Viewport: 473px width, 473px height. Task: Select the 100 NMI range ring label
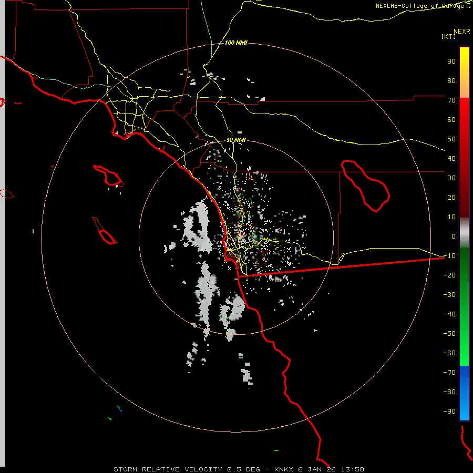coord(236,43)
